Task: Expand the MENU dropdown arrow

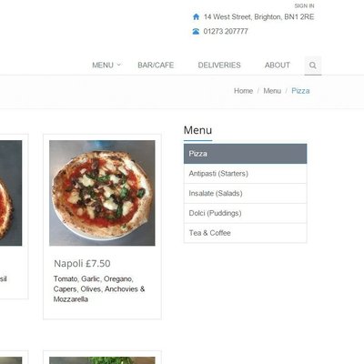Action: click(x=119, y=65)
